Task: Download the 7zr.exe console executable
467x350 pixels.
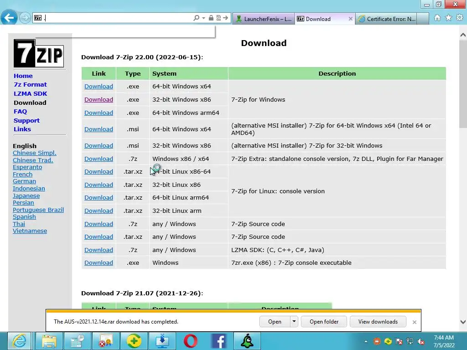Action: coord(99,263)
